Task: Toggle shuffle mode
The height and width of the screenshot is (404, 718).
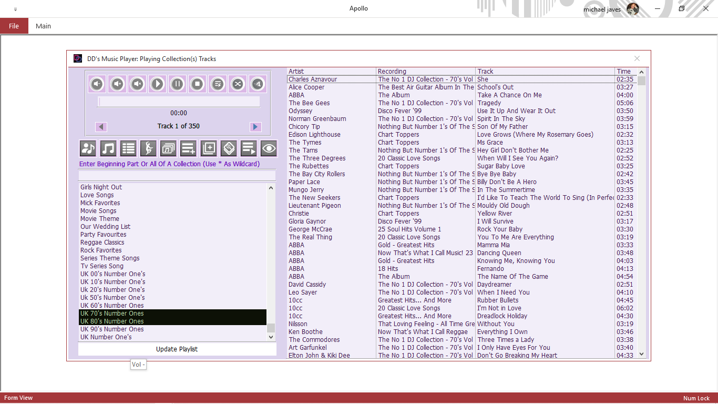Action: (237, 84)
